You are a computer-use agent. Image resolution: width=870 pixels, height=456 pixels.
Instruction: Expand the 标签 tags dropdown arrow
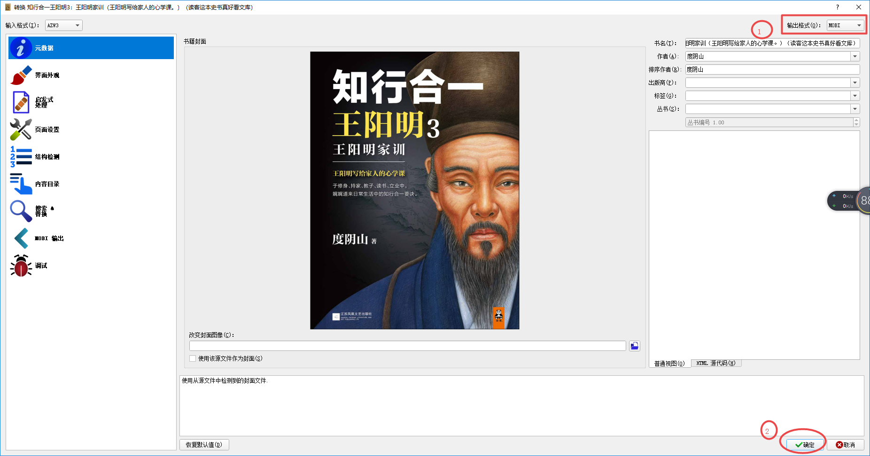855,96
